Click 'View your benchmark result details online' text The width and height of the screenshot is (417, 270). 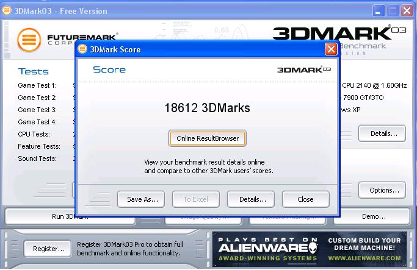205,162
